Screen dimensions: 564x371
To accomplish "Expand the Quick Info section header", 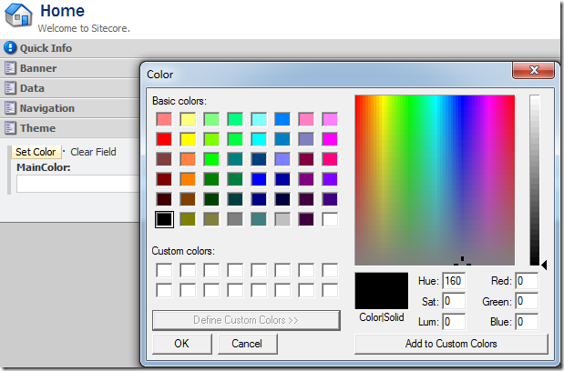I will tap(46, 48).
